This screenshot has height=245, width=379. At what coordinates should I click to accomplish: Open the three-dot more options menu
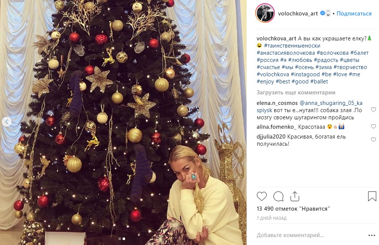[x=372, y=235]
